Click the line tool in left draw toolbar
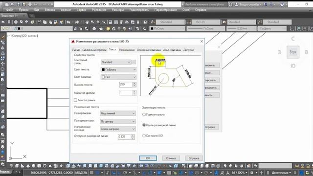Viewport: 313px width, 176px height. coord(2,37)
